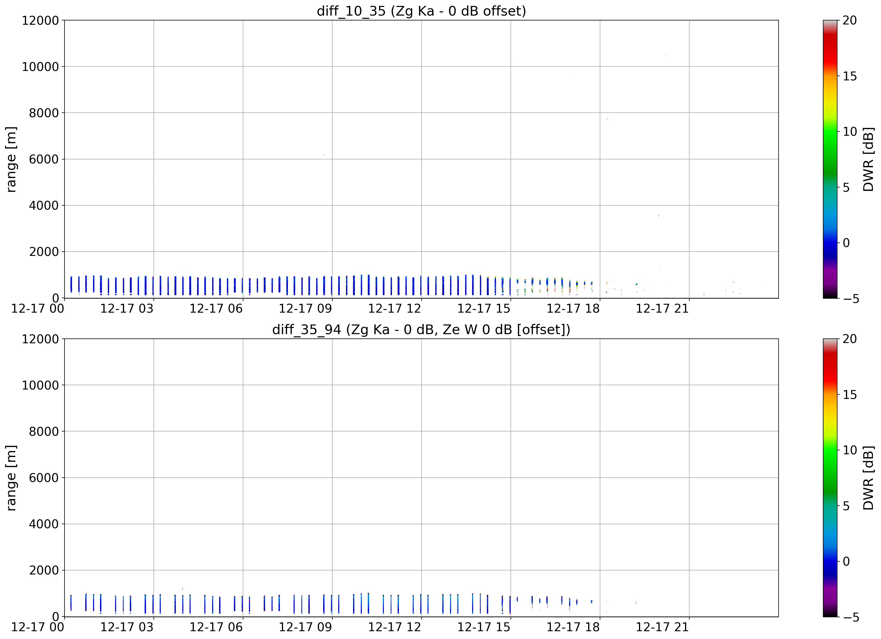This screenshot has width=881, height=639.
Task: Click the bottom plot 'range [m]' axis label
Action: point(11,478)
